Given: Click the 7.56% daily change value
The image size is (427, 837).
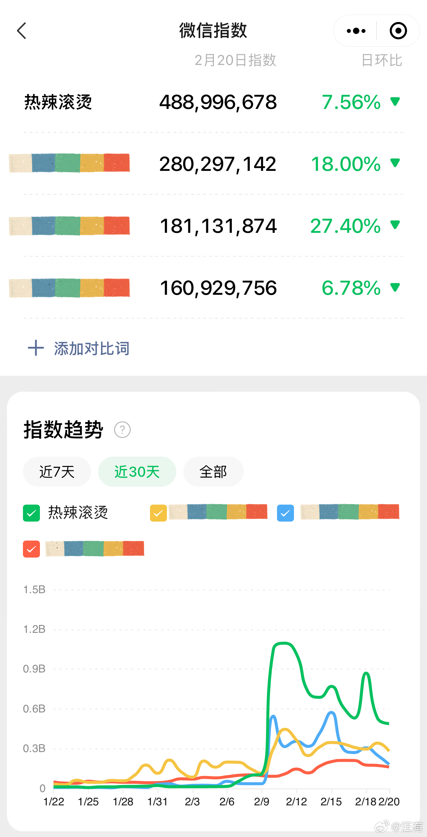Looking at the screenshot, I should 351,102.
